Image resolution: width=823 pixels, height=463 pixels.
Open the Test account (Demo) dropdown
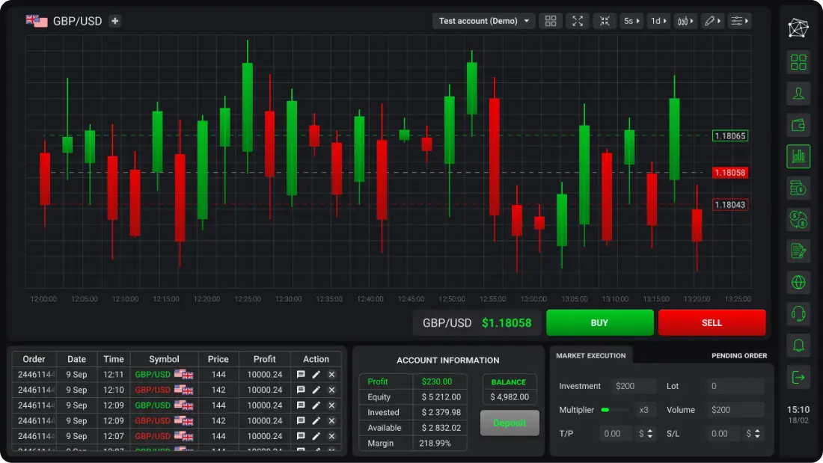483,21
